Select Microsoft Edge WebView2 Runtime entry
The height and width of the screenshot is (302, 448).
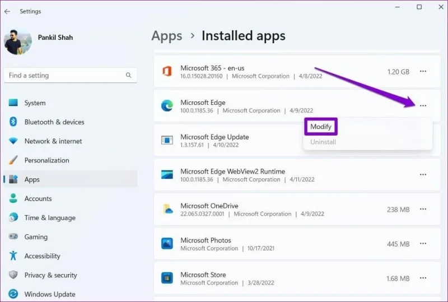[x=297, y=175]
